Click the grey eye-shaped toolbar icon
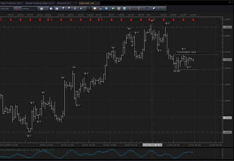The image size is (234, 161). (101, 9)
